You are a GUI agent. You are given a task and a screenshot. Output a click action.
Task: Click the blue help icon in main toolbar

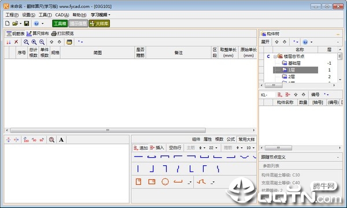coord(36,24)
